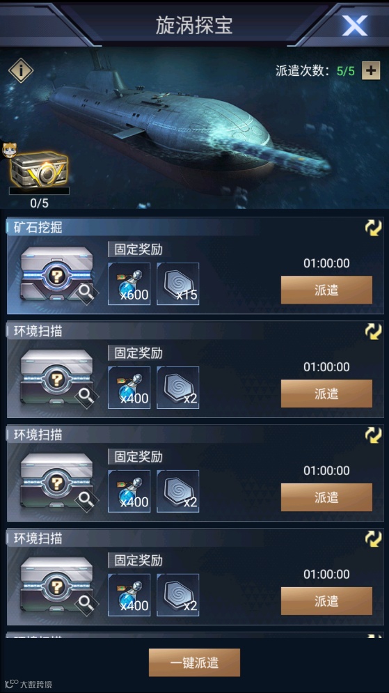
Task: Dispatch the second 环境扫描 mission
Action: click(326, 497)
